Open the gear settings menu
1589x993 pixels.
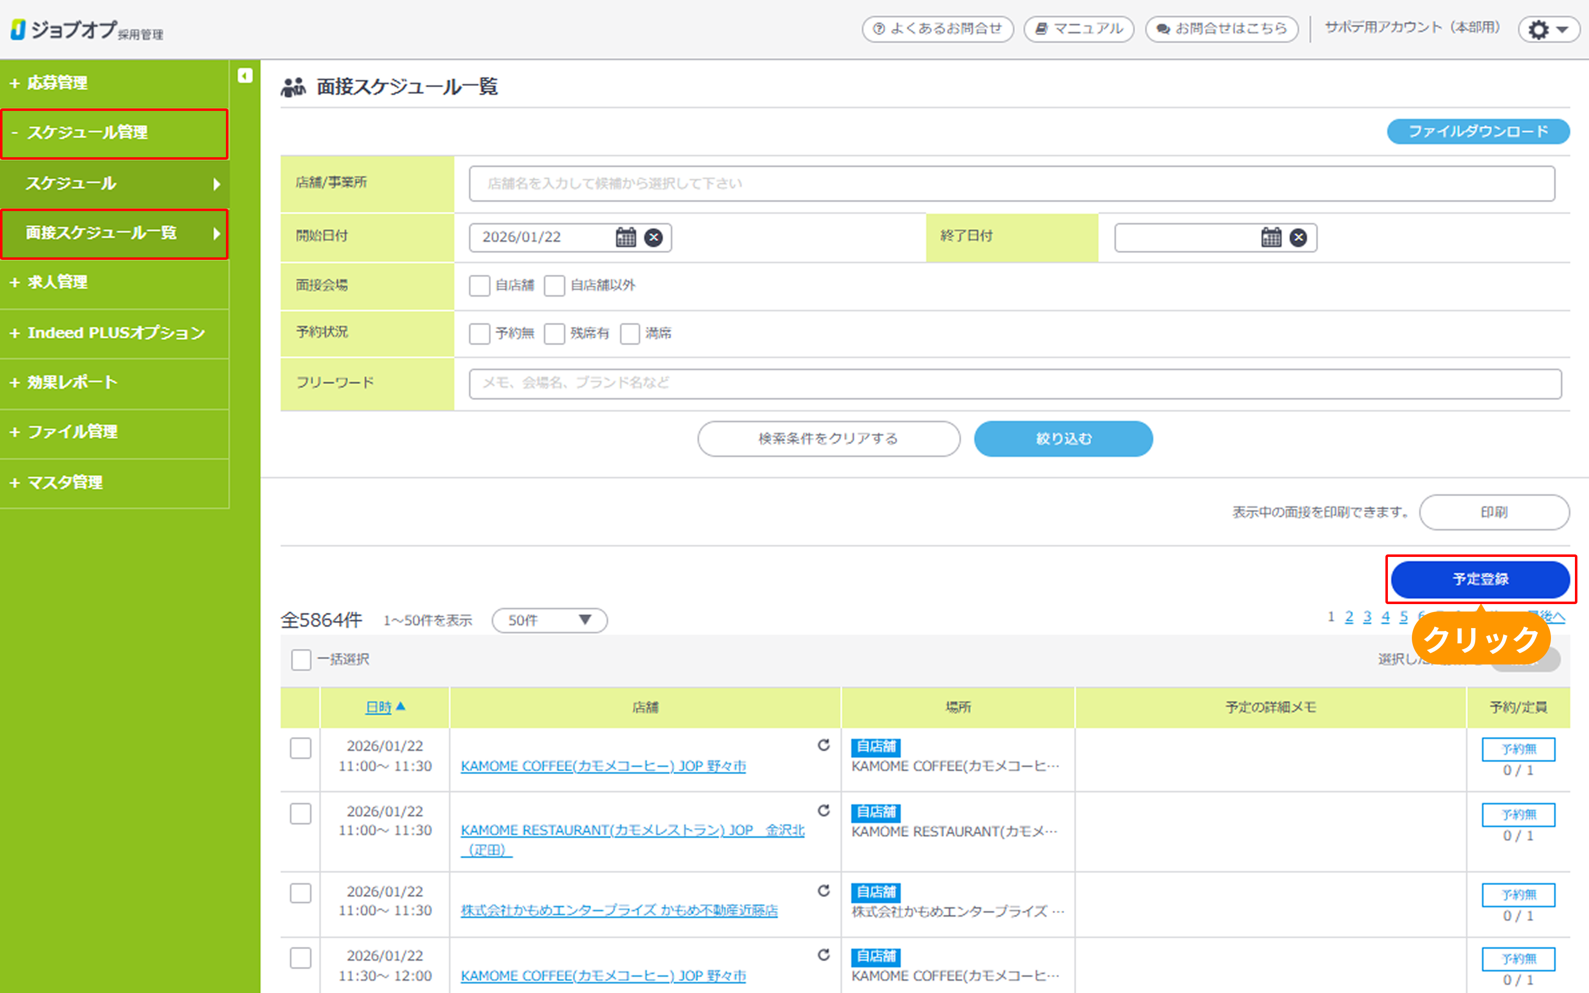pyautogui.click(x=1548, y=29)
